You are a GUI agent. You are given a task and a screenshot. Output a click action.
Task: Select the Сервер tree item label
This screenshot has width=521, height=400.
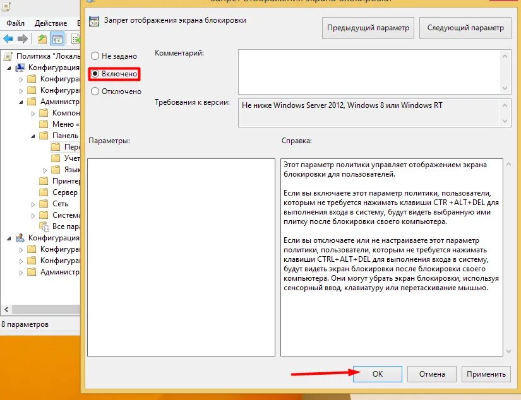coord(65,192)
